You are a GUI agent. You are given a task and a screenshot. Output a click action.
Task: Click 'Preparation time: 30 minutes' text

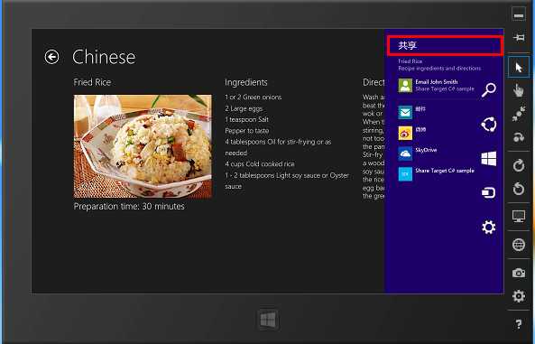click(129, 207)
